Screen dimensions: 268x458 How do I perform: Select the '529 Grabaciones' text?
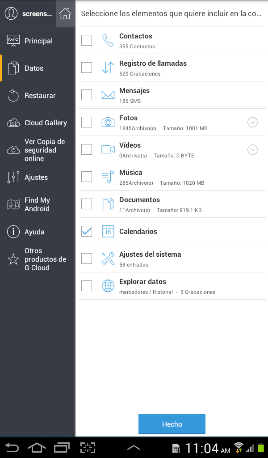pyautogui.click(x=140, y=74)
